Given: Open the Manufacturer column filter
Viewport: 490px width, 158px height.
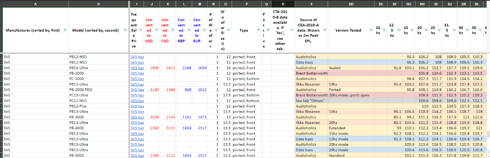Looking at the screenshot, I should click(x=65, y=30).
